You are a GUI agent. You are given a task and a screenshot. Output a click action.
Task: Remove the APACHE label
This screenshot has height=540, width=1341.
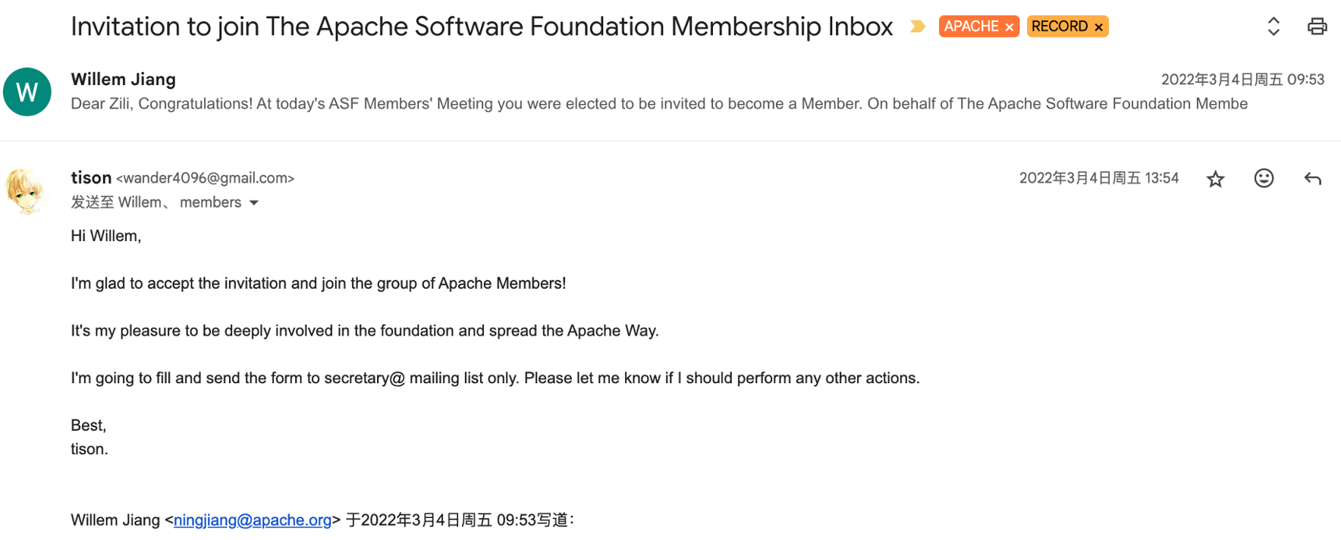coord(1010,27)
